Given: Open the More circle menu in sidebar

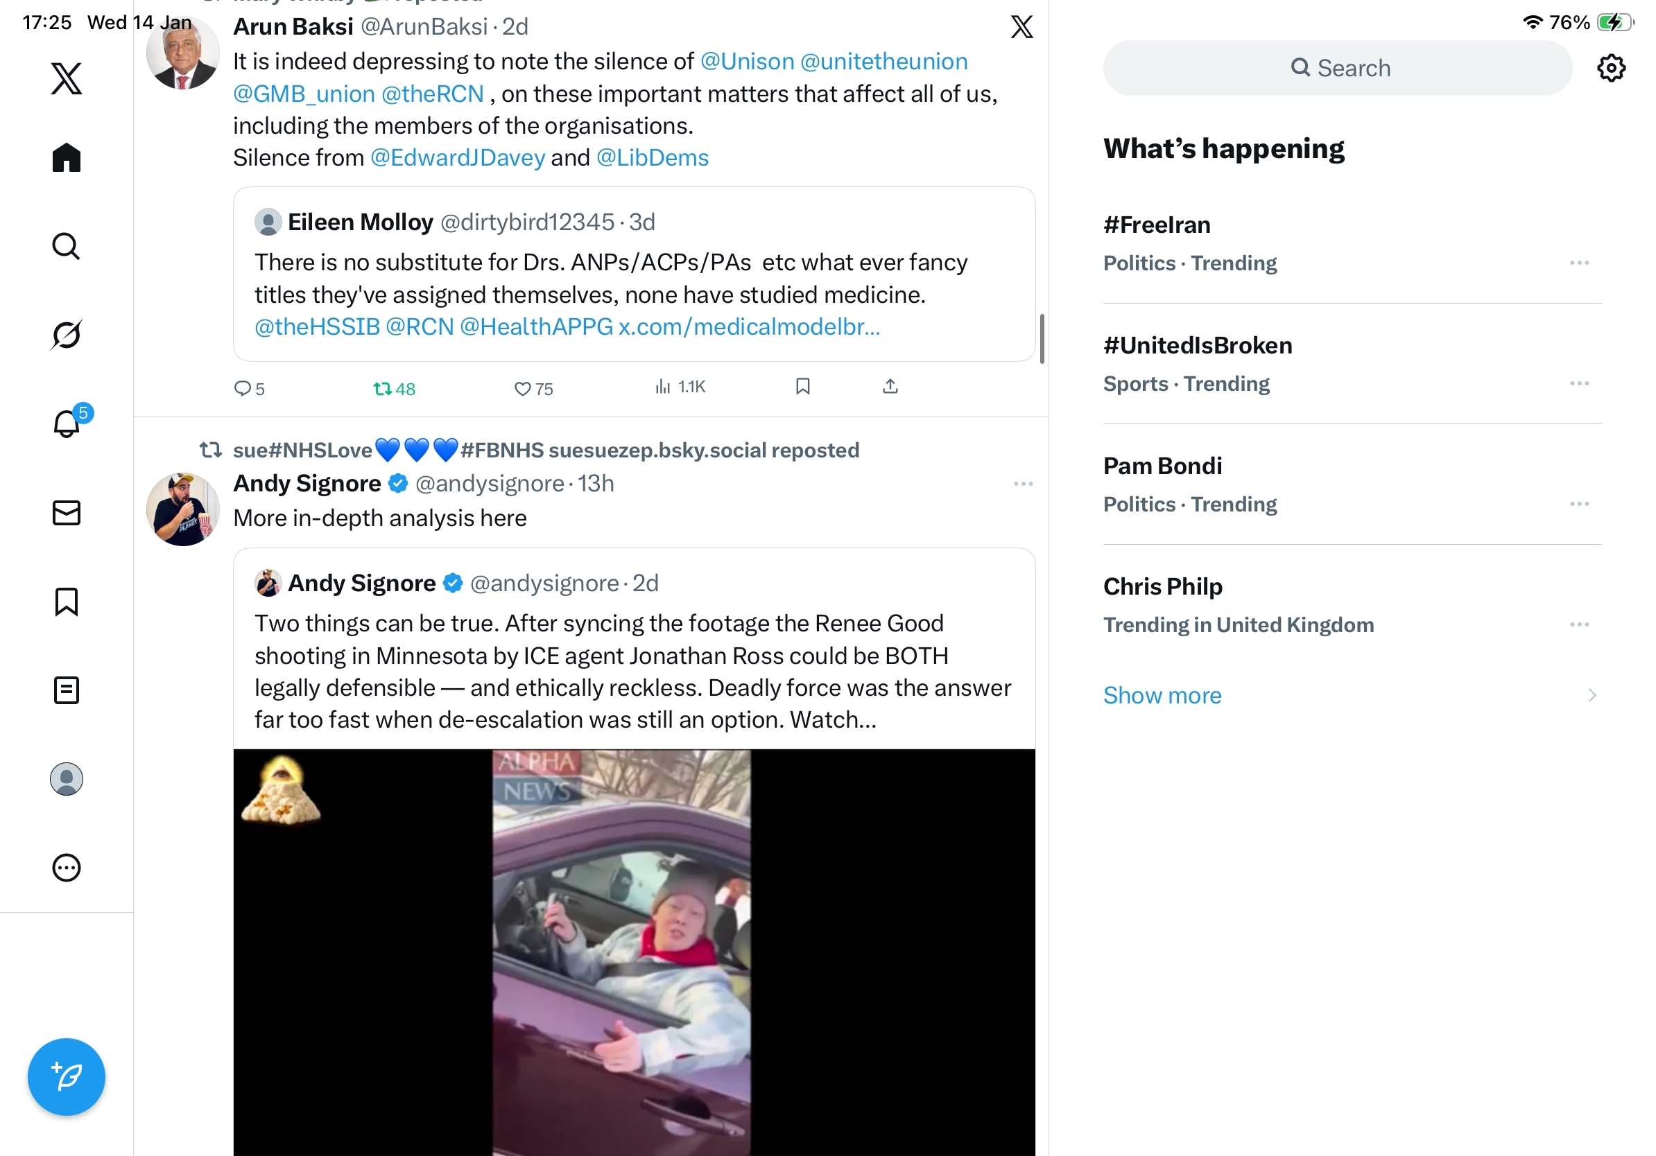Looking at the screenshot, I should tap(67, 867).
